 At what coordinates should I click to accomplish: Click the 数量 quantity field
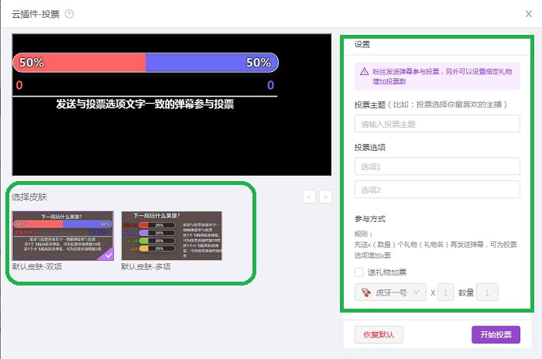click(487, 292)
